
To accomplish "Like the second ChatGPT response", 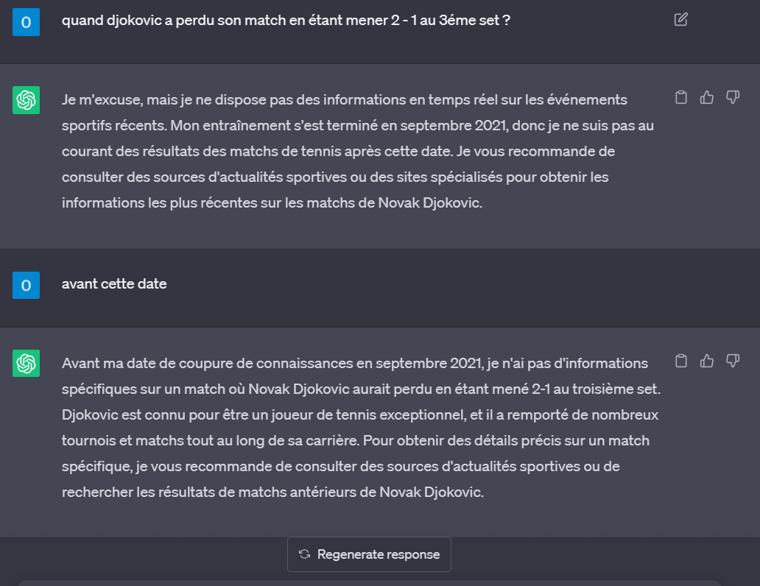I will 707,361.
